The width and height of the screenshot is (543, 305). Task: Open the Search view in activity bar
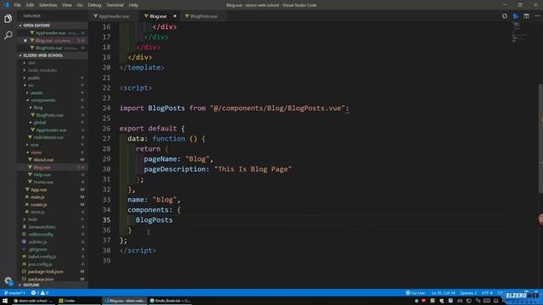pos(8,35)
